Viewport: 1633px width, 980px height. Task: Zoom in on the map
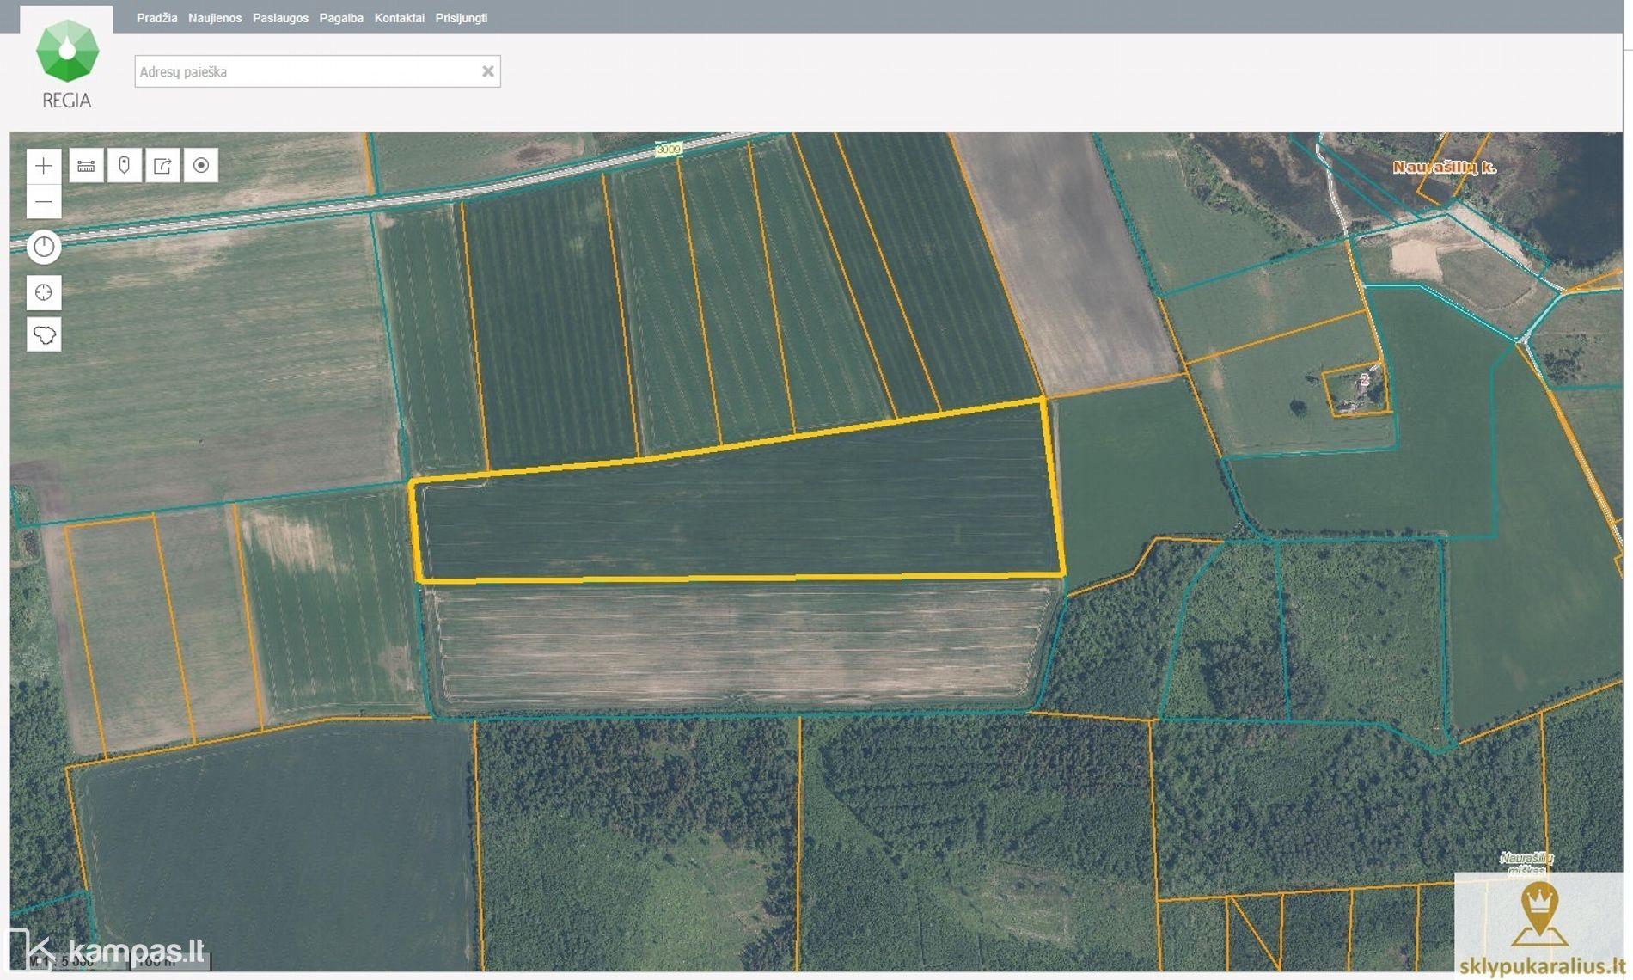pyautogui.click(x=44, y=166)
